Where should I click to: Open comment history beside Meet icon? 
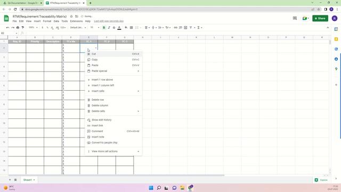point(295,18)
